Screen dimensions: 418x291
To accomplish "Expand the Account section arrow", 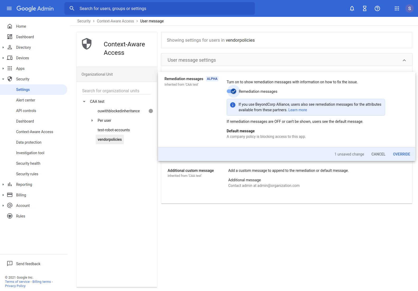I will tap(3, 206).
